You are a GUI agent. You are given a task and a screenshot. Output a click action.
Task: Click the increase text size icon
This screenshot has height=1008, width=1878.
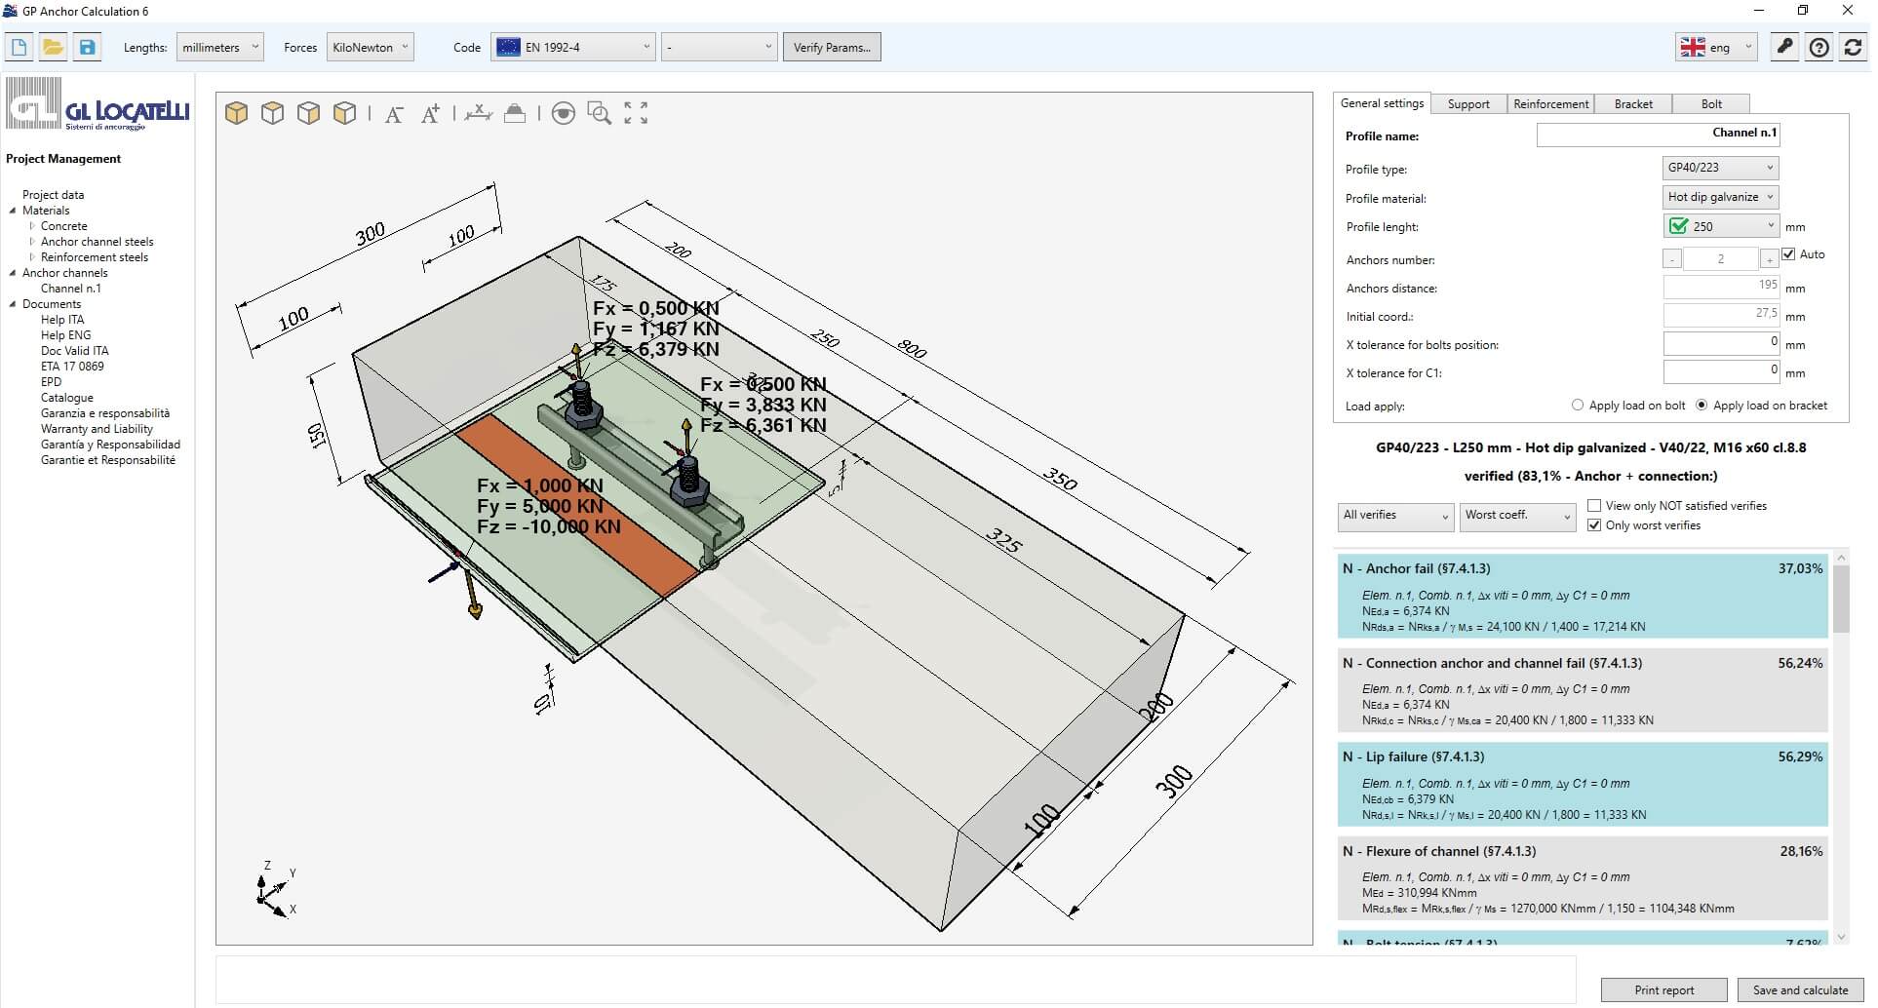430,114
